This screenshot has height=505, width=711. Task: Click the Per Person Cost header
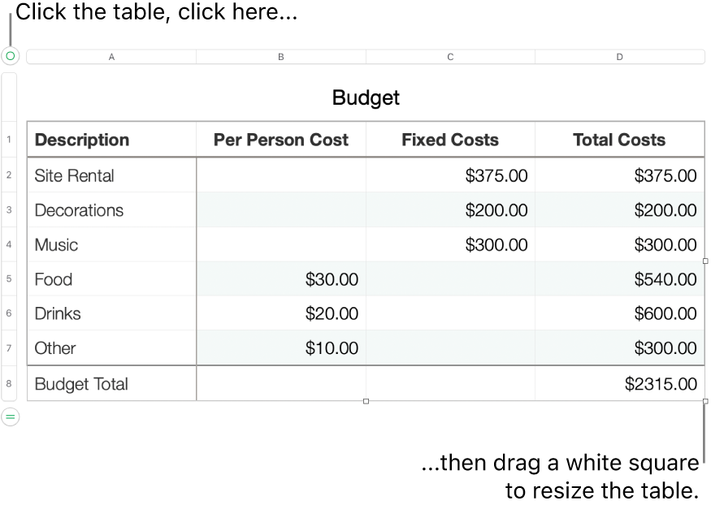click(280, 139)
